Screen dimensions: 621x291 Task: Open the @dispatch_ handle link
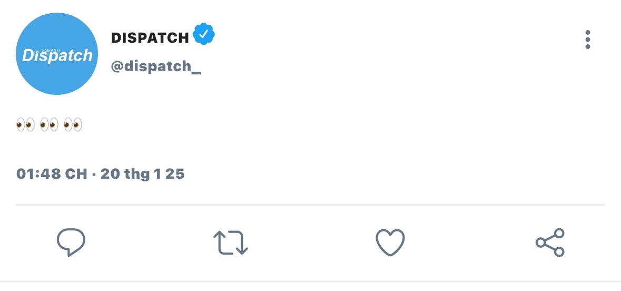[156, 66]
